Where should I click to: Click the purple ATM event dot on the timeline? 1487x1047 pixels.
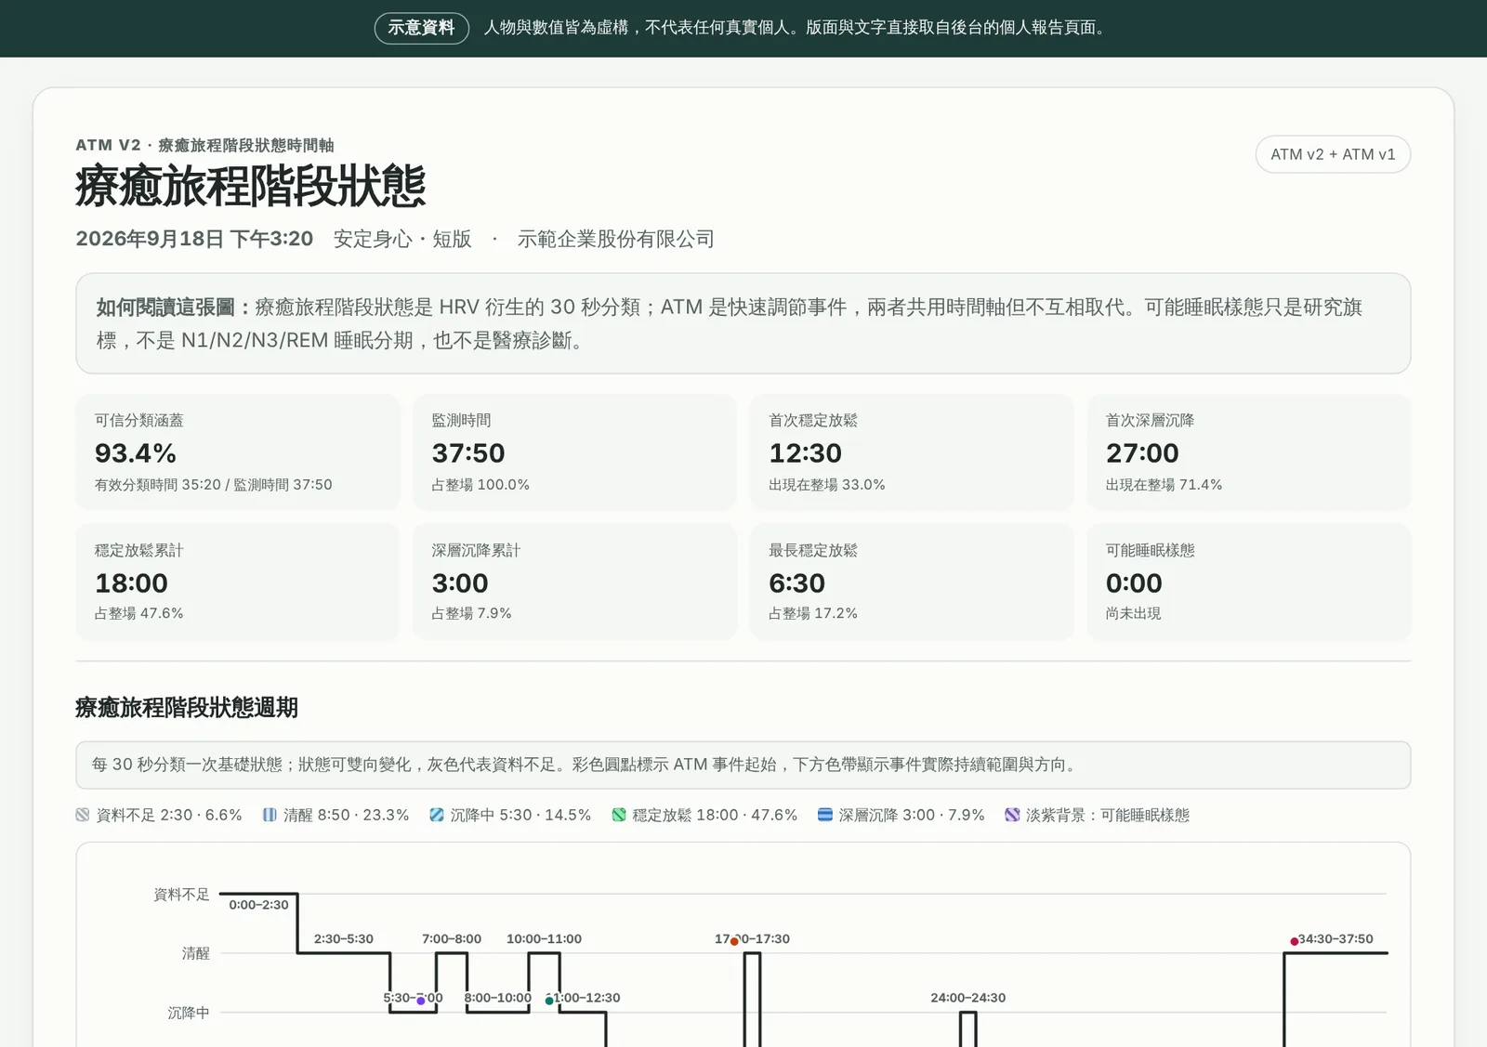[x=421, y=1001]
